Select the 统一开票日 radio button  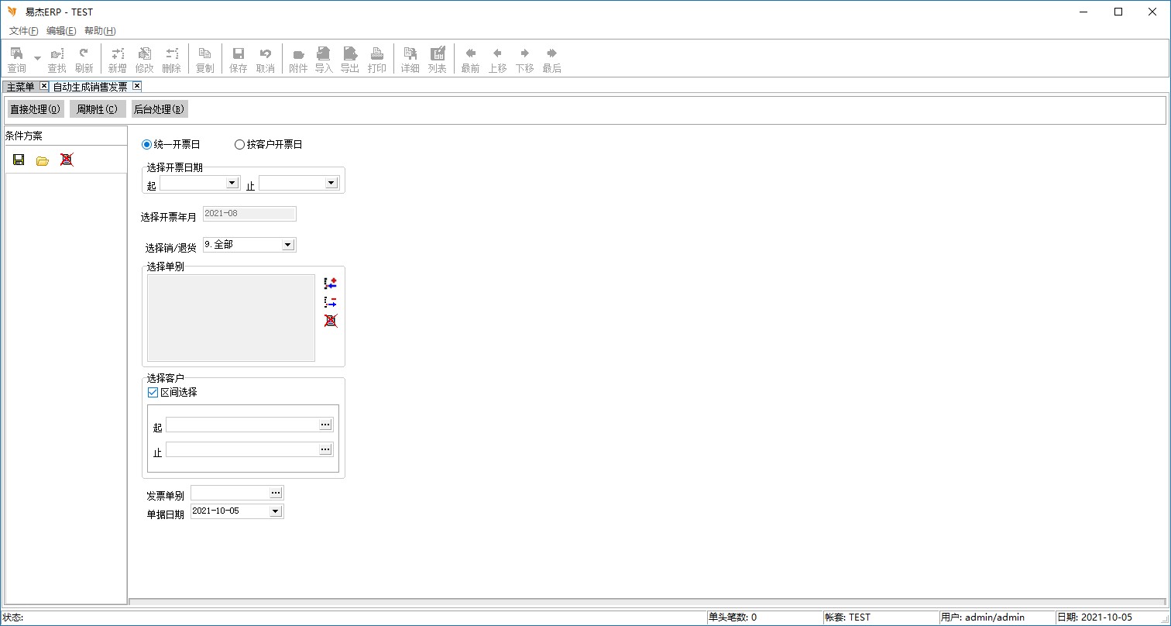pyautogui.click(x=147, y=145)
